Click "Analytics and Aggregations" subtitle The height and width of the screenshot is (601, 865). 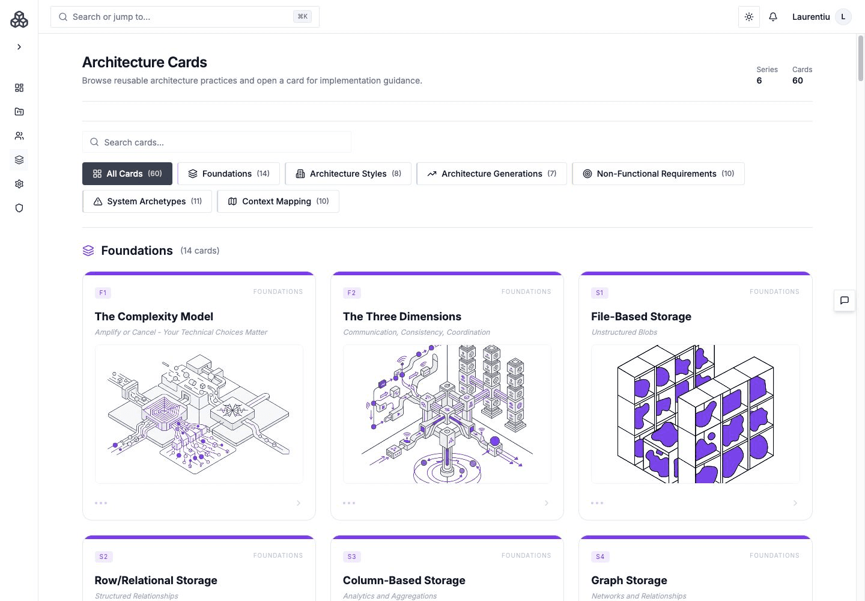[390, 596]
